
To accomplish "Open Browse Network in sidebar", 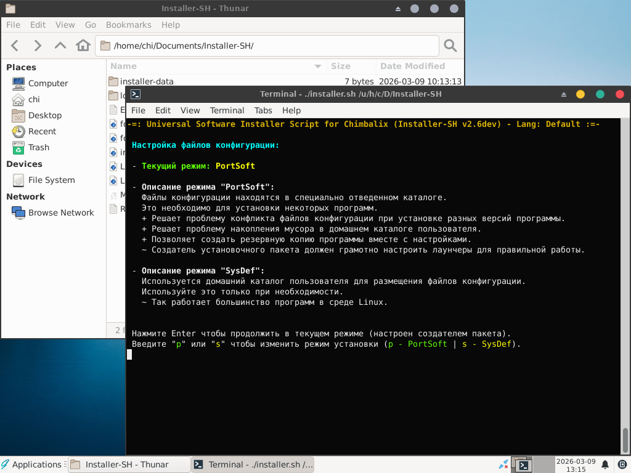I will click(x=60, y=212).
